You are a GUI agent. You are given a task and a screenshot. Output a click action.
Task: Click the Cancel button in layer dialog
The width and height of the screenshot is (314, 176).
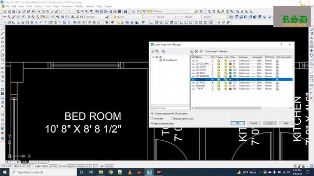(254, 123)
